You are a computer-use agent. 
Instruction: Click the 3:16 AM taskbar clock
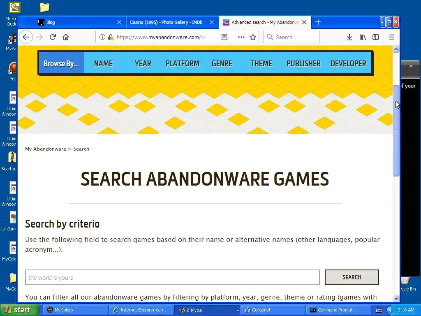[x=406, y=310]
